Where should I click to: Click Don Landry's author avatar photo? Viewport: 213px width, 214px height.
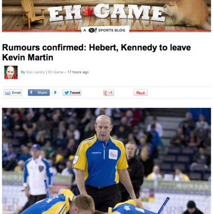[11, 72]
